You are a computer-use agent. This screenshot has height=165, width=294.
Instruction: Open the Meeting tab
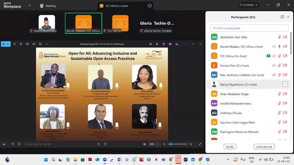click(x=48, y=6)
